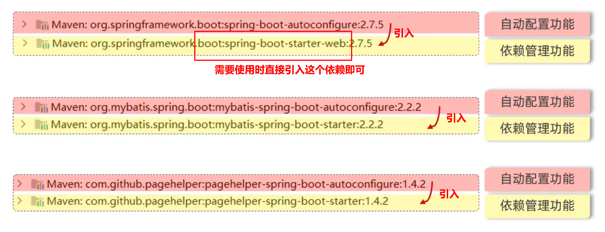Click library icon of mybatis-spring-boot-starter:2.2.2
This screenshot has height=232, width=605.
42,125
